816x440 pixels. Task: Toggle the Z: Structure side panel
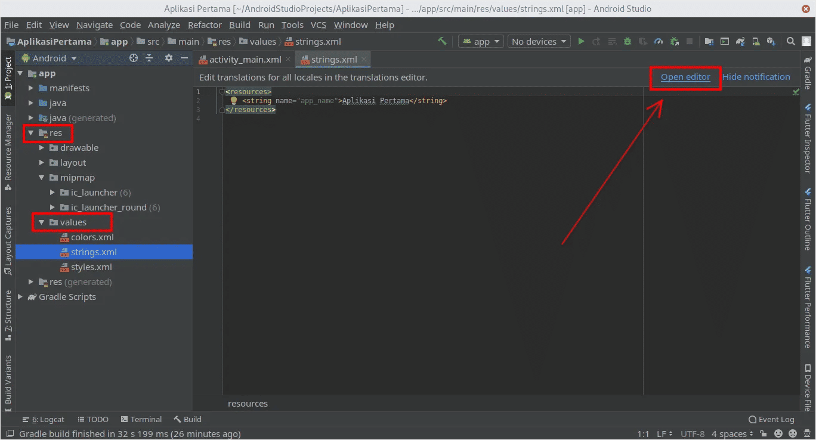tap(8, 315)
